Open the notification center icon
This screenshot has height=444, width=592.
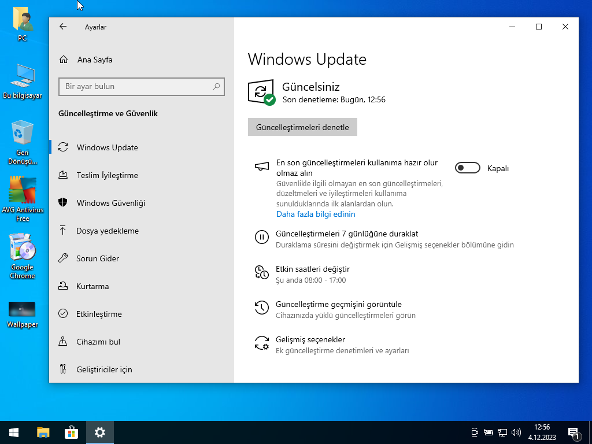pos(573,432)
